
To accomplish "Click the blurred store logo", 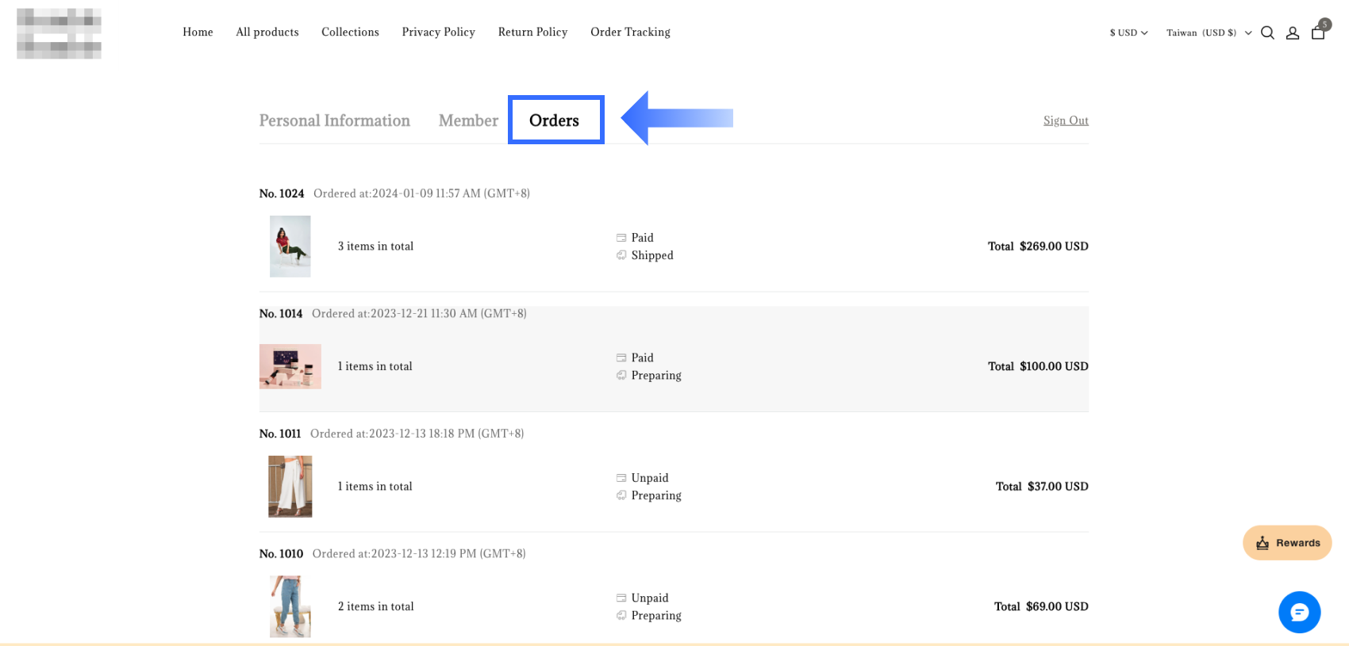I will click(59, 33).
